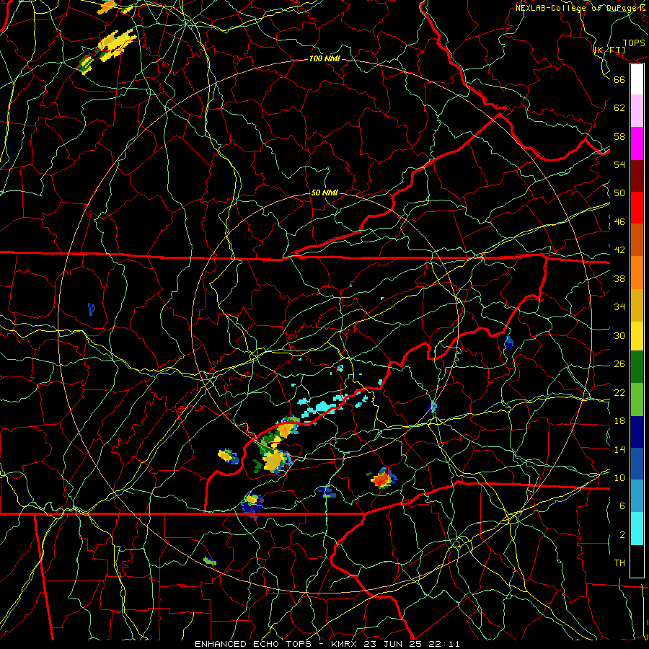Click the '26' scale value

(619, 364)
